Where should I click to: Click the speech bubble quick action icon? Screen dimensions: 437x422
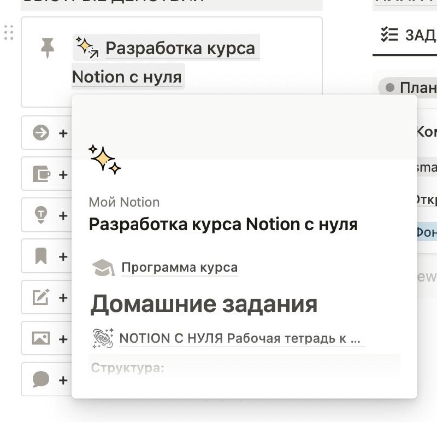pos(41,379)
